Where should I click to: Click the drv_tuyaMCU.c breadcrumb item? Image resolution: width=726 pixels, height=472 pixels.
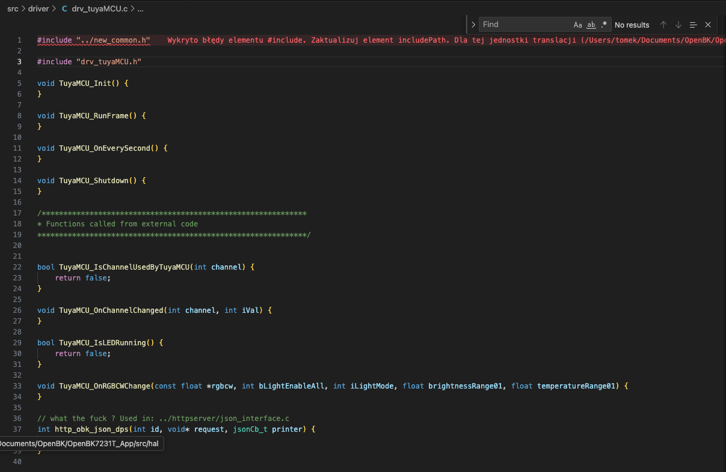99,9
